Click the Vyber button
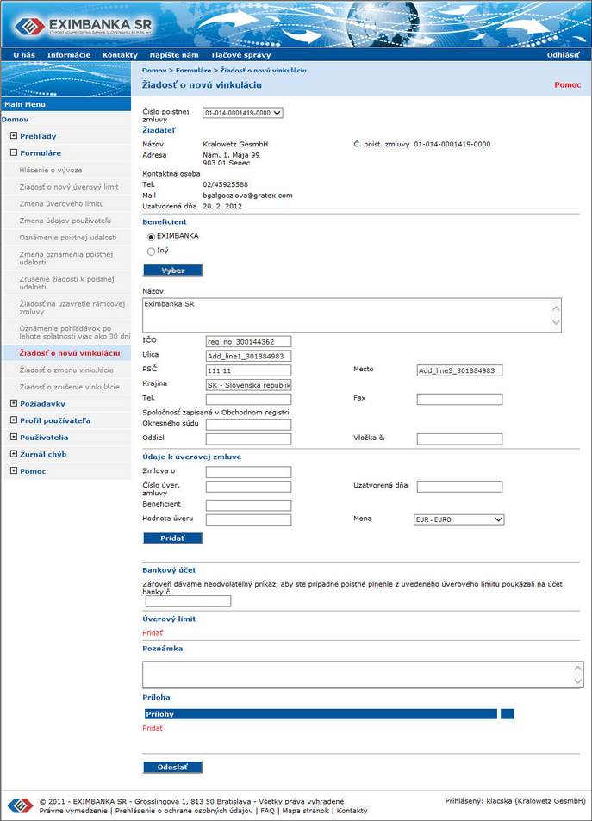This screenshot has height=821, width=592. point(173,271)
